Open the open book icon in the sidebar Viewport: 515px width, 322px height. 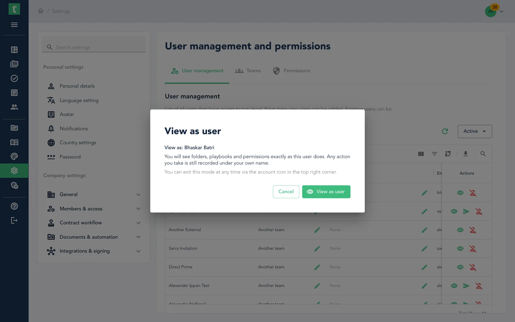(14, 142)
